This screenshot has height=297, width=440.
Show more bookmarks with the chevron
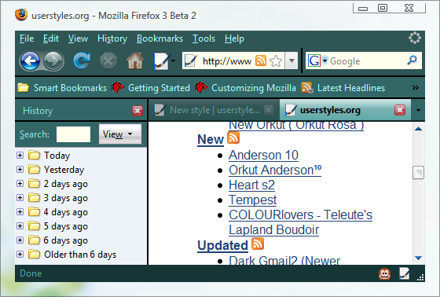tap(416, 87)
